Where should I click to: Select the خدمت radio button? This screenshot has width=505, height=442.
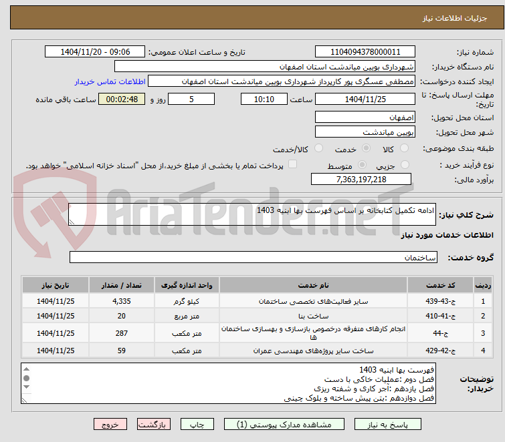tap(366, 148)
